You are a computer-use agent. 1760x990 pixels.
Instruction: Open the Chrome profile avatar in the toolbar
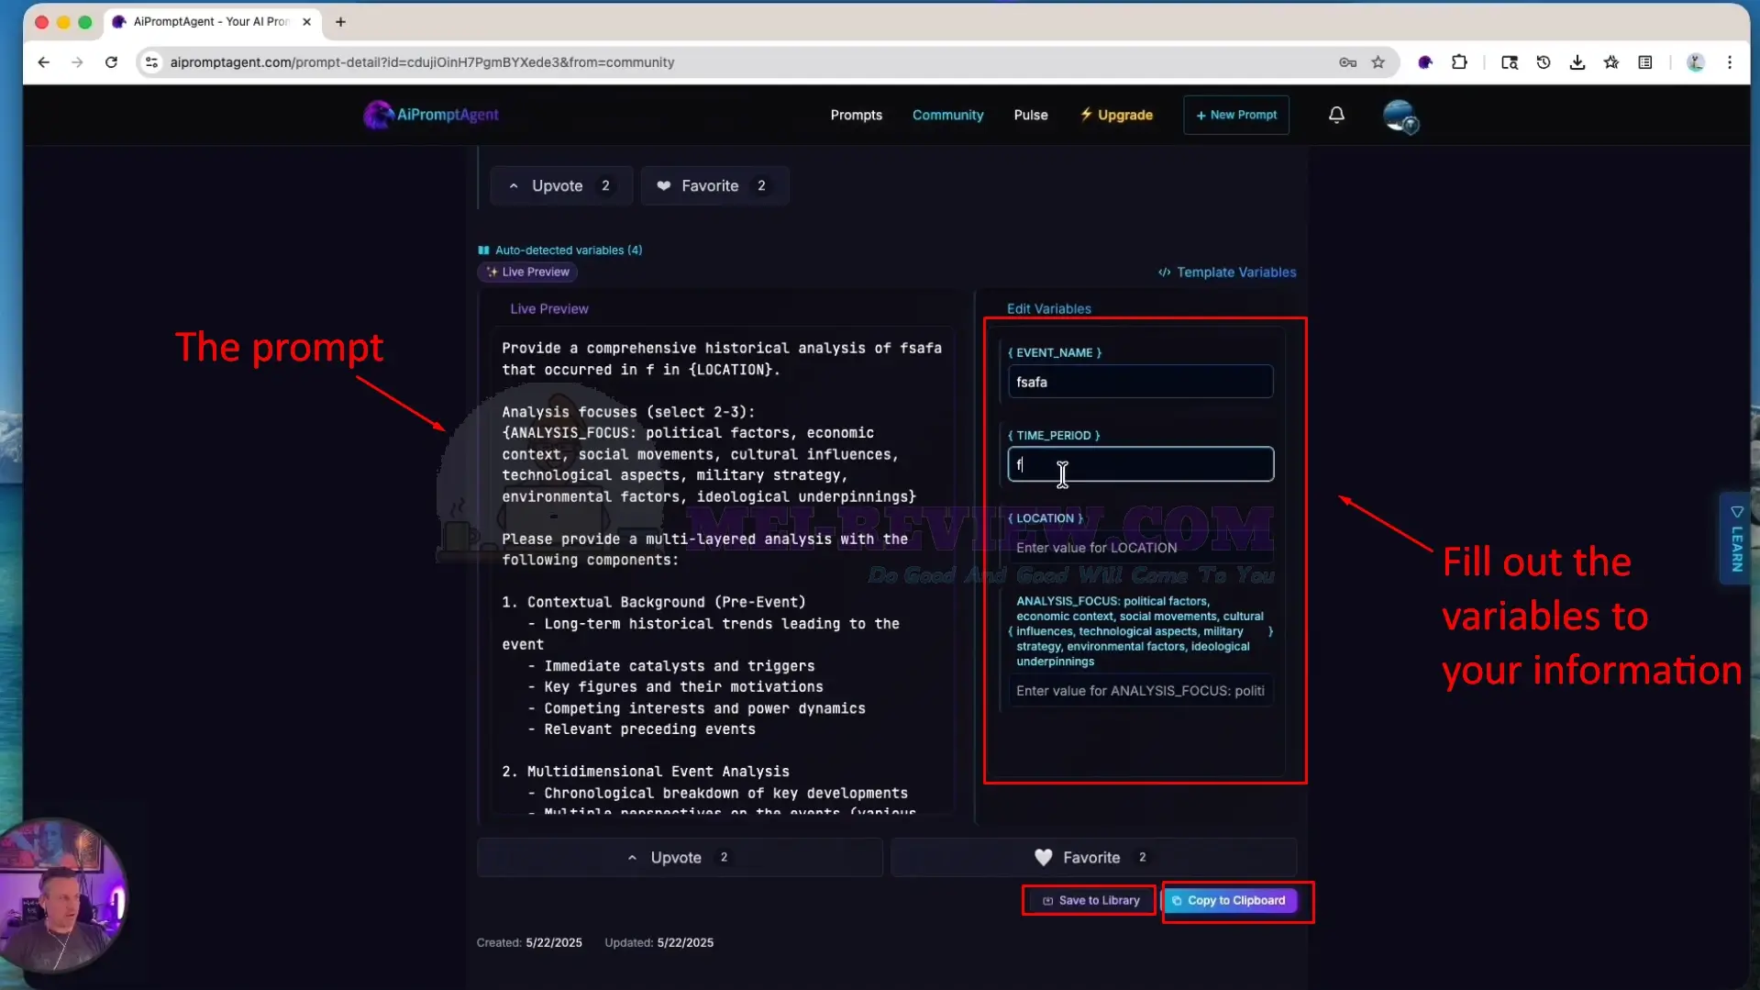click(x=1696, y=62)
